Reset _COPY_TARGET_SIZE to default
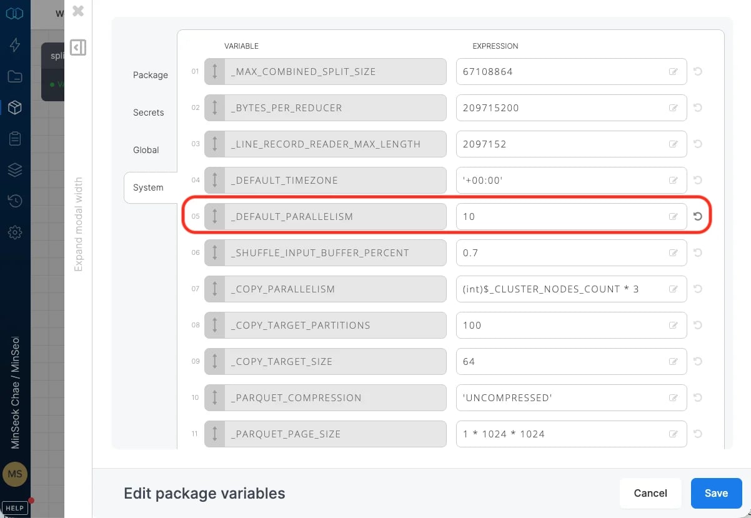751x518 pixels. coord(698,361)
